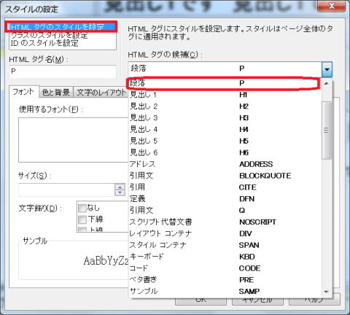The image size is (350, 315).
Task: Pick '引用 CITE' option
Action: tap(225, 187)
